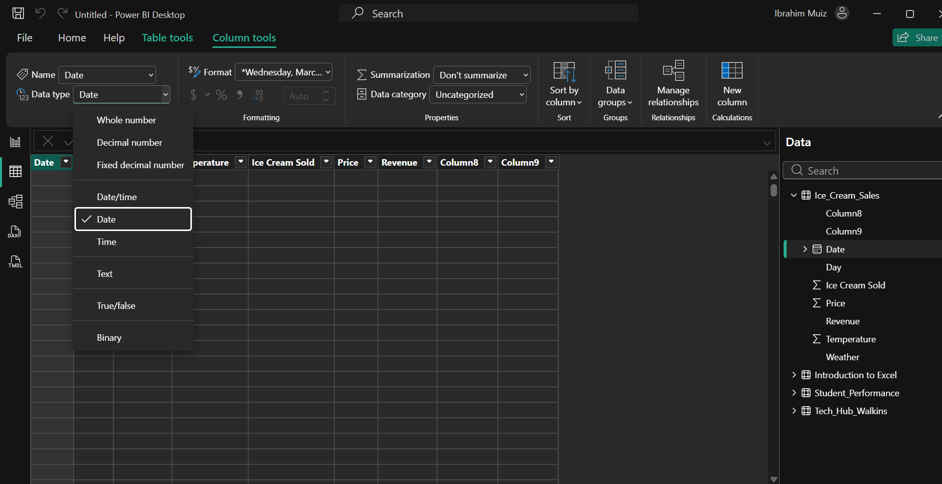This screenshot has width=942, height=484.
Task: Open the Model view icon
Action: coord(15,202)
